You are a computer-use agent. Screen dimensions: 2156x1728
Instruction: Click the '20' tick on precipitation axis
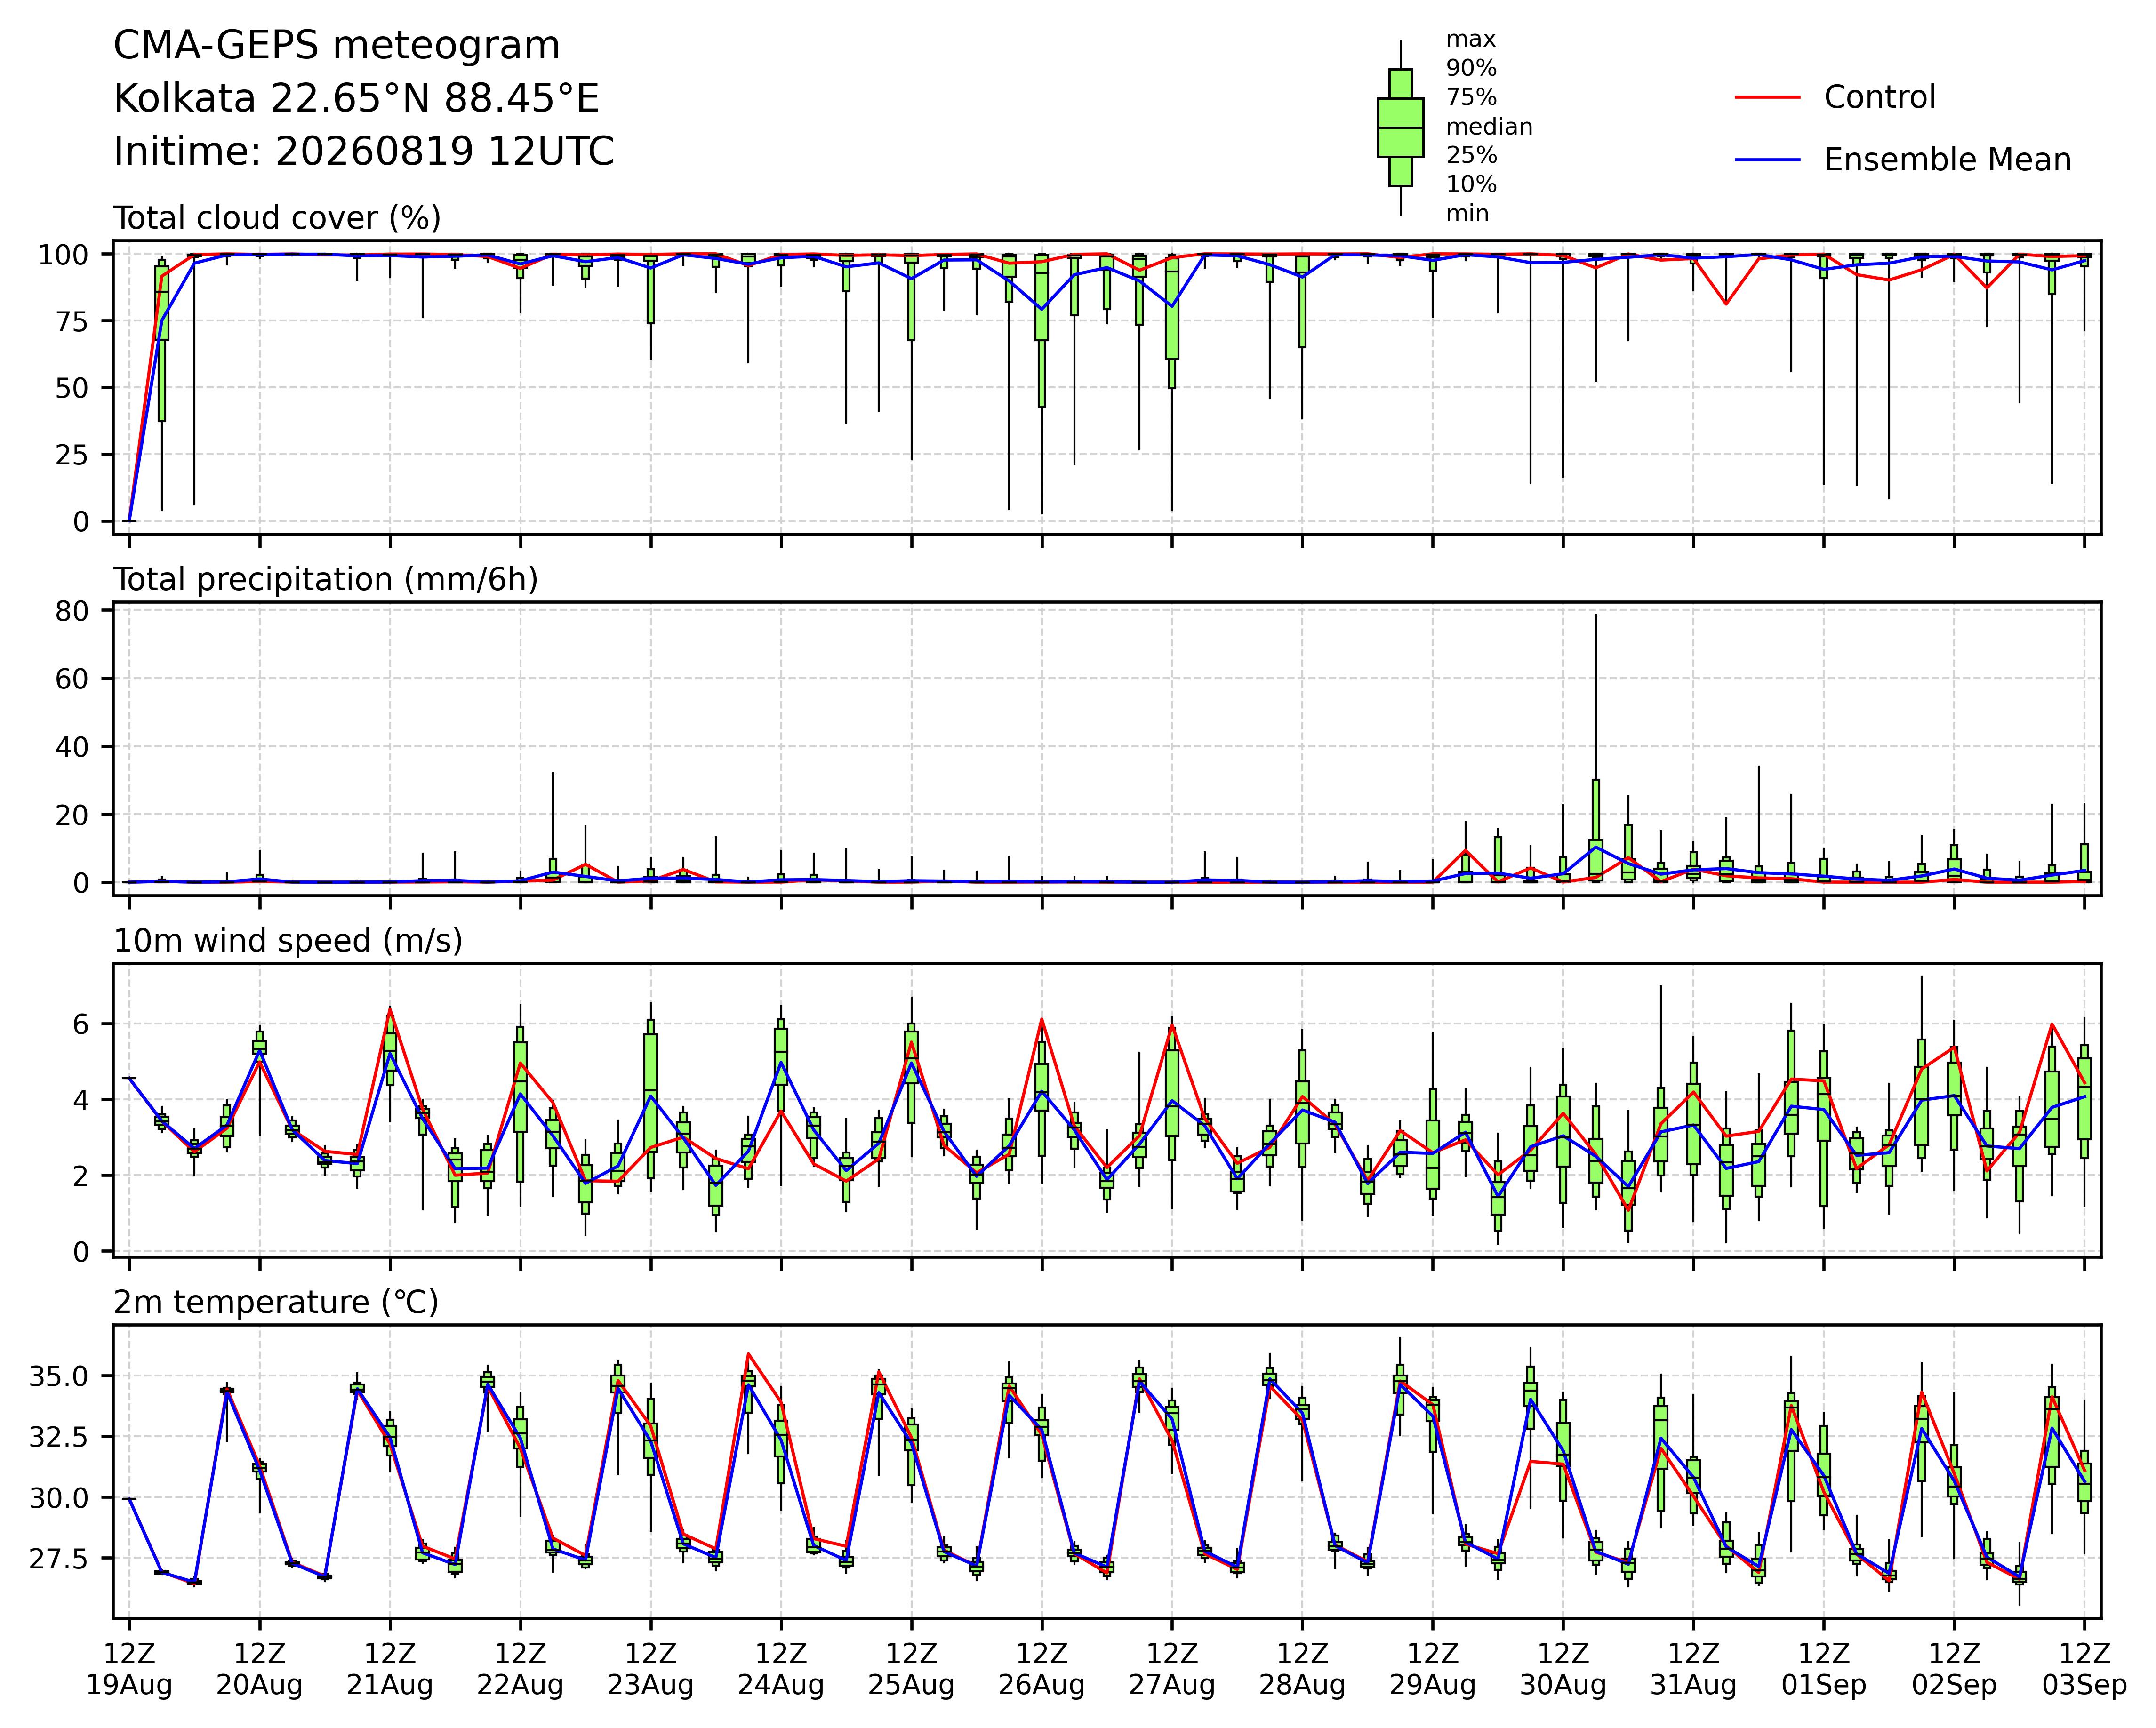point(72,815)
